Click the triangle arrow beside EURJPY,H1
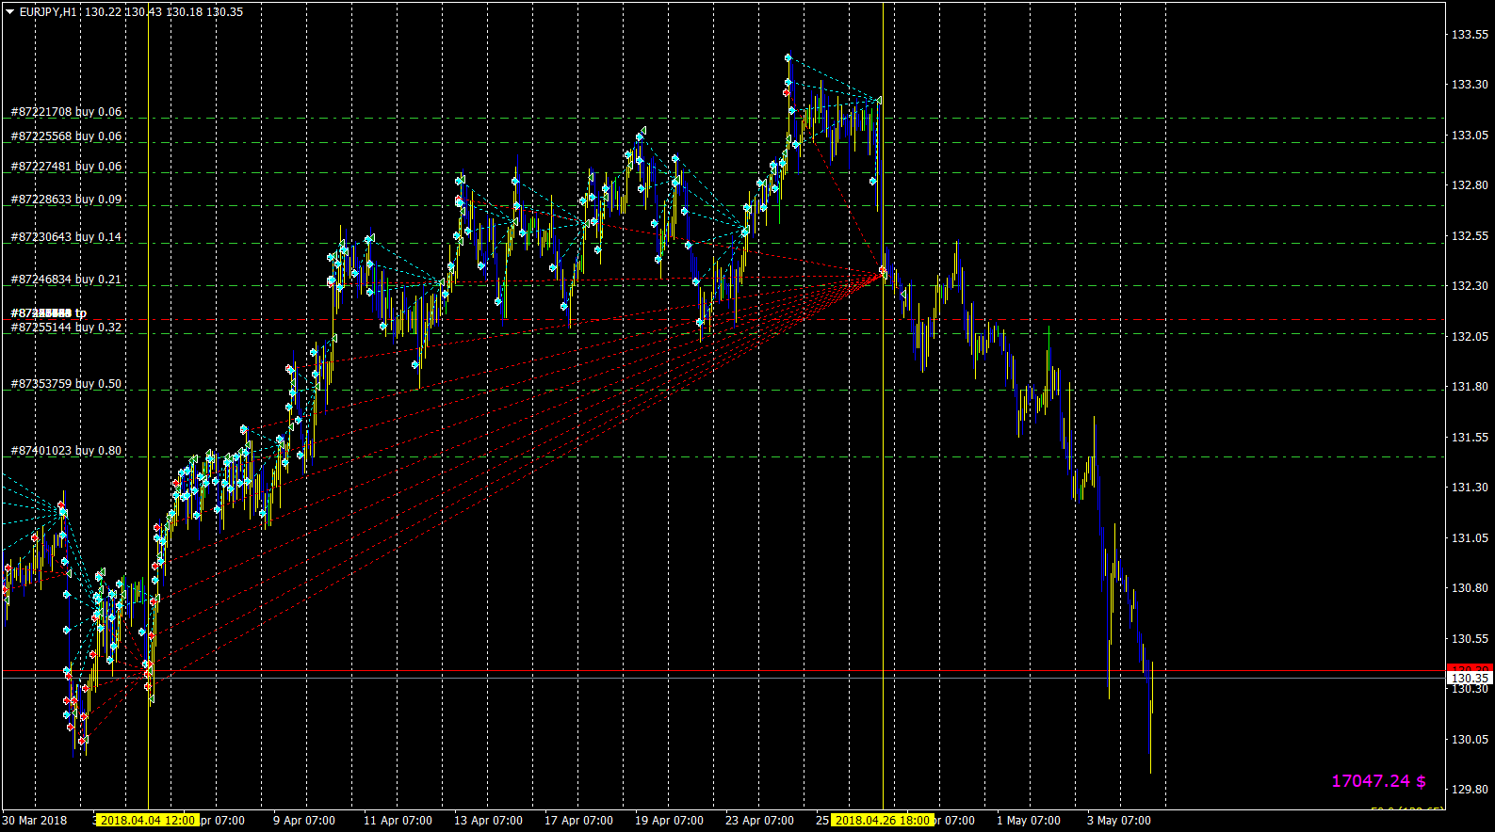This screenshot has height=832, width=1495. pos(10,12)
